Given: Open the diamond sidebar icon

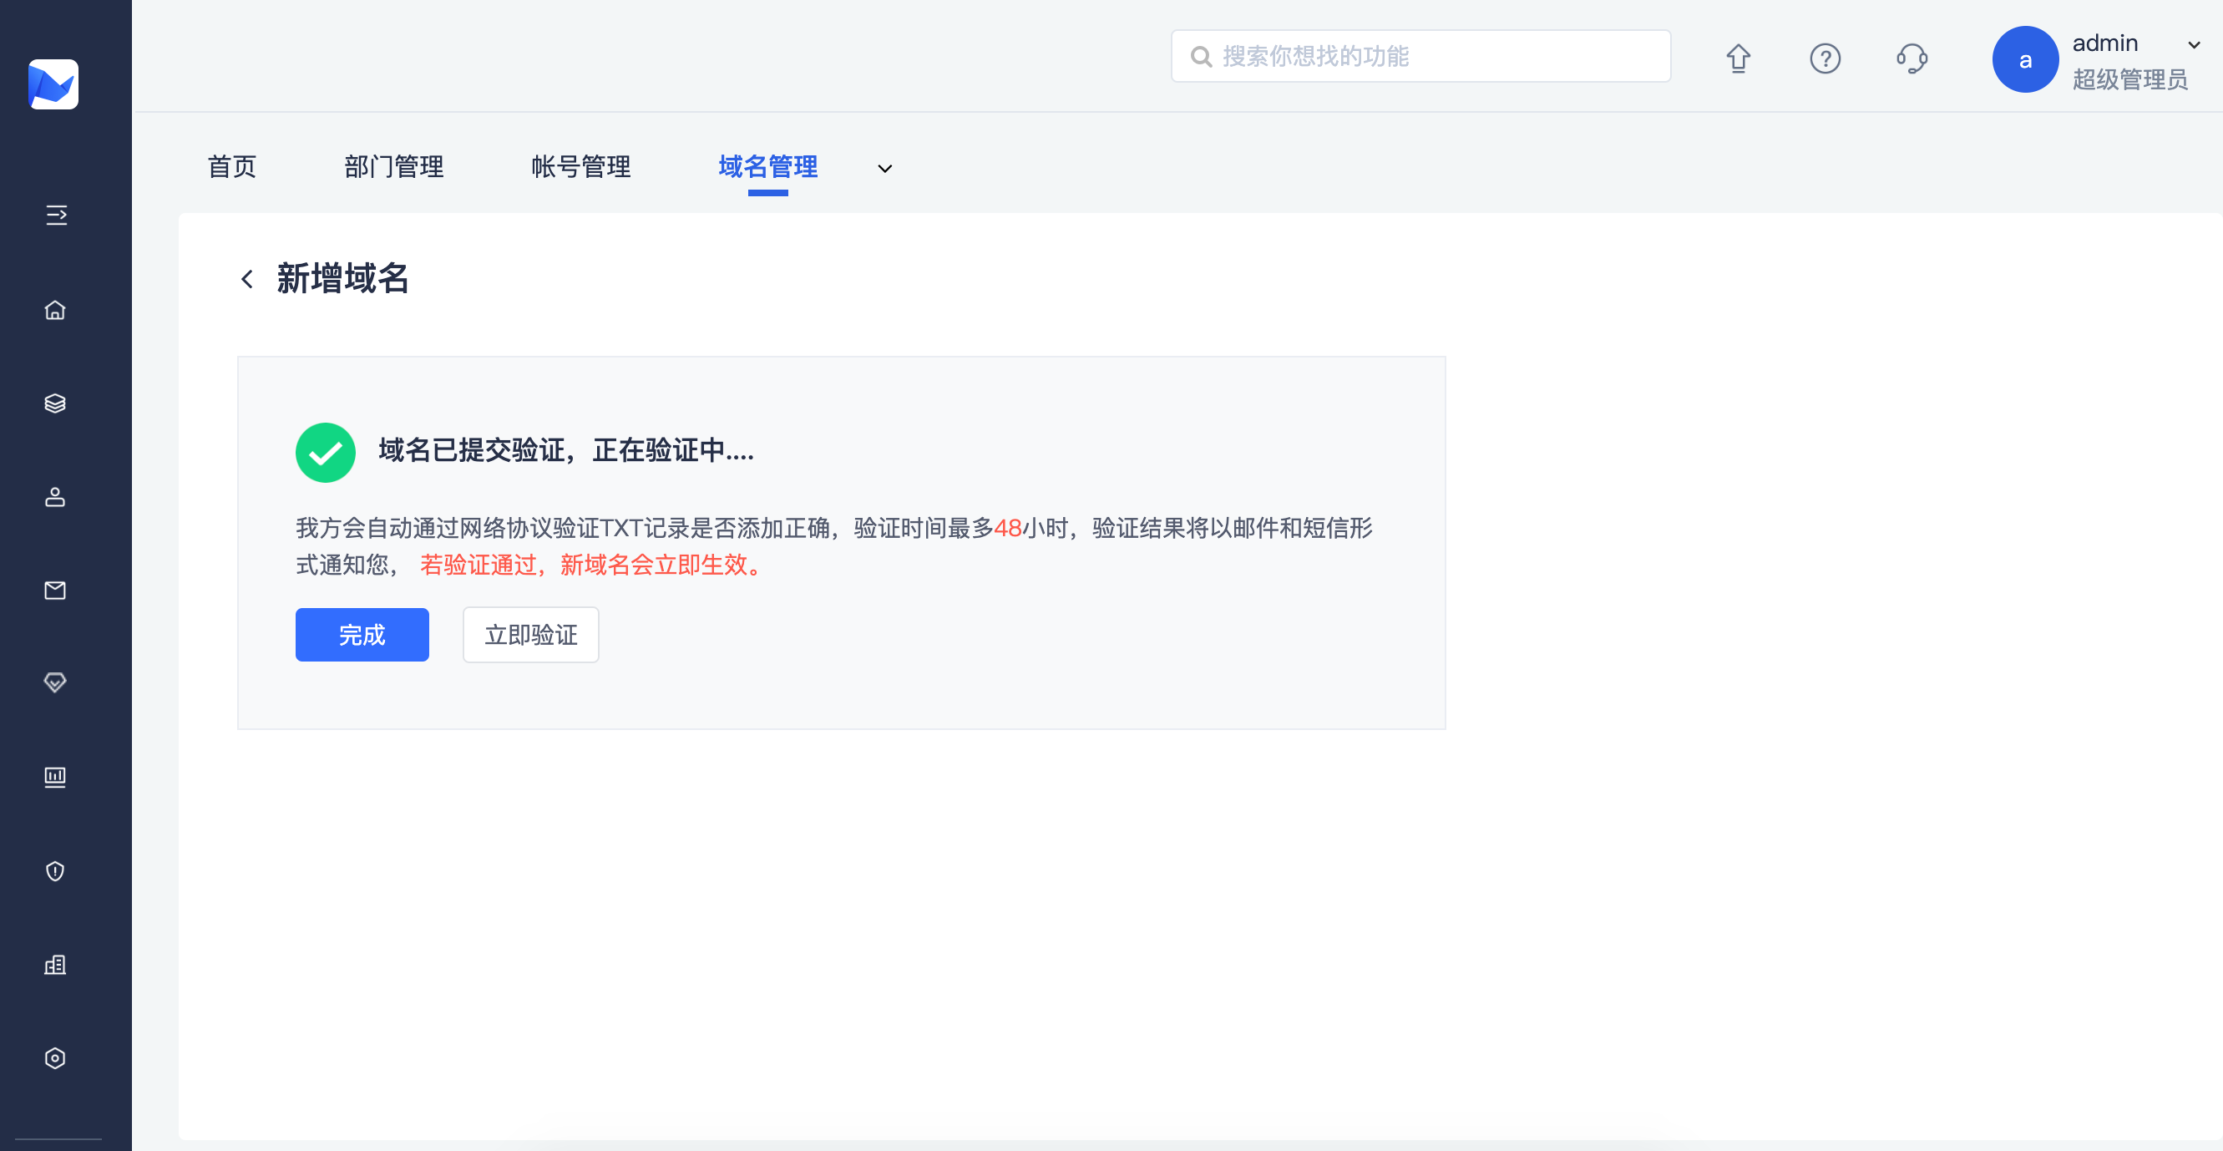Looking at the screenshot, I should click(x=55, y=683).
